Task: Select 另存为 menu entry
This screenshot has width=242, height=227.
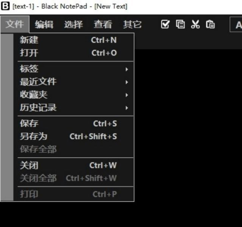Action: (x=74, y=137)
